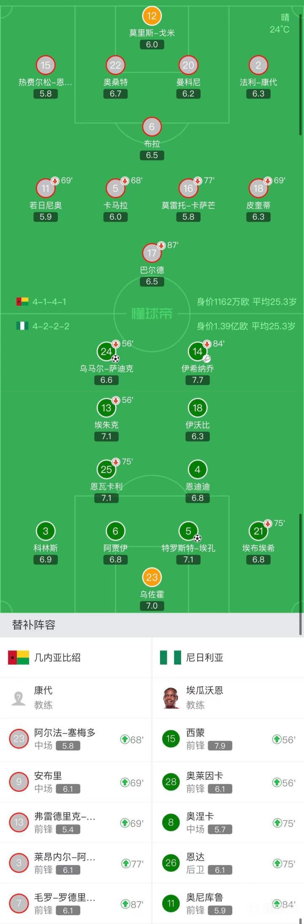The height and width of the screenshot is (924, 304).
Task: Tap the Guinea-Bissau flag beside 4-1-4-1
Action: click(x=22, y=302)
